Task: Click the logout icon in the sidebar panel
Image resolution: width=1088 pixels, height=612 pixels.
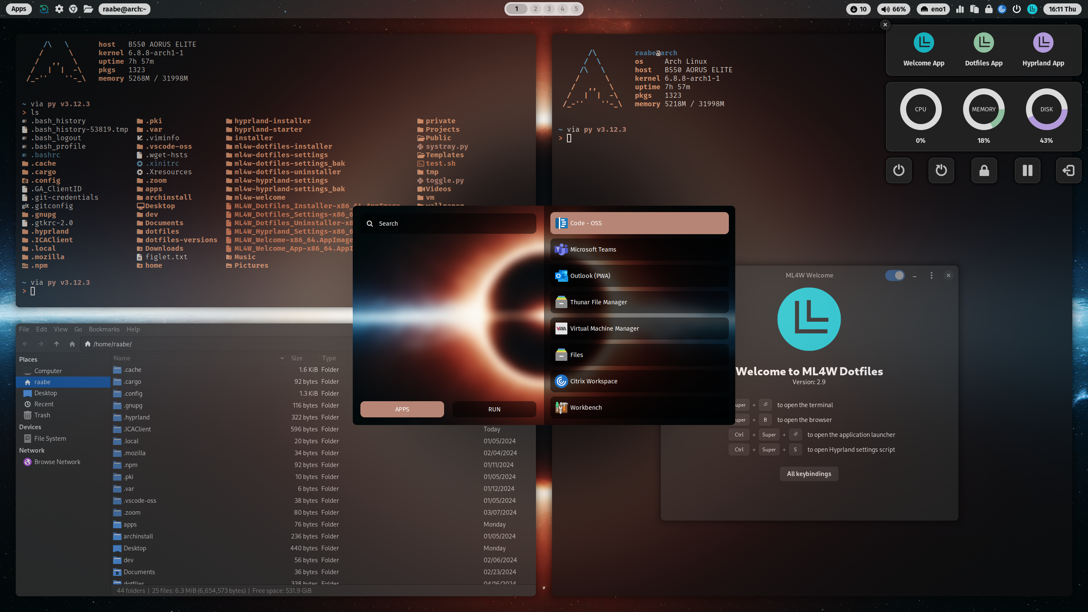Action: coord(1068,170)
